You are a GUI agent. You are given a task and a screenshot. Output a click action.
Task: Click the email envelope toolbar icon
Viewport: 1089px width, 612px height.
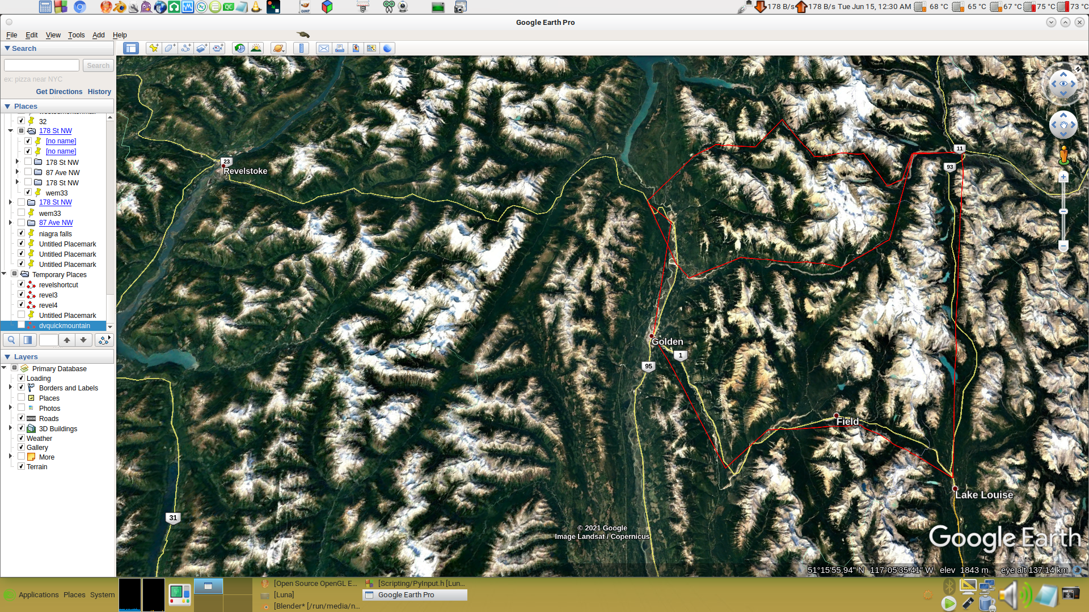[x=323, y=48]
